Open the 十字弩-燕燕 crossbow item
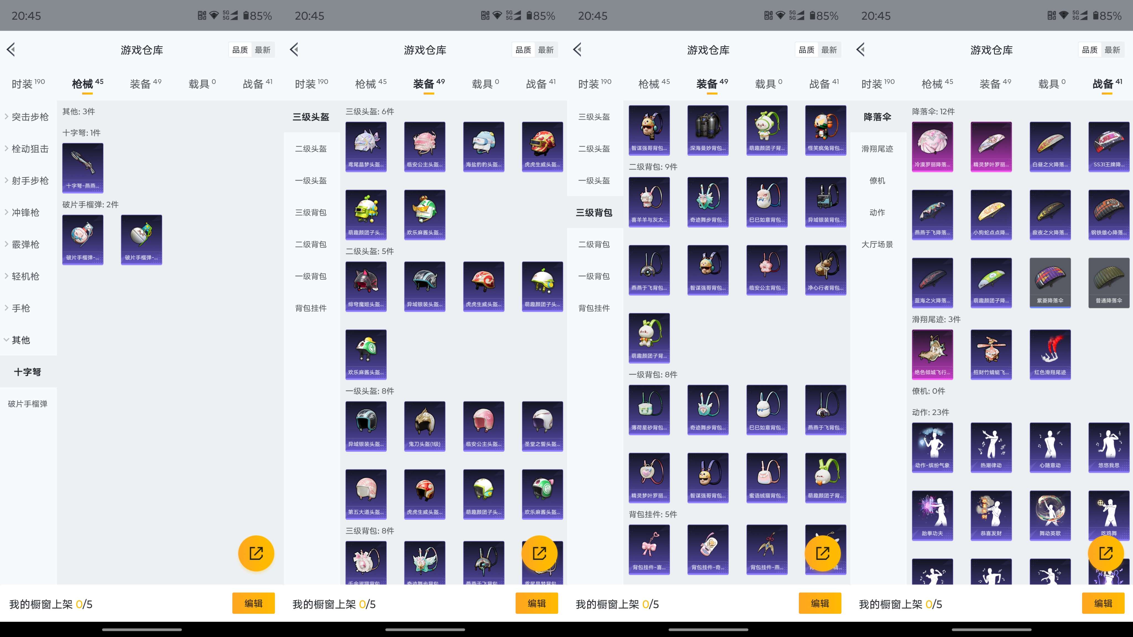The width and height of the screenshot is (1133, 637). pyautogui.click(x=83, y=168)
